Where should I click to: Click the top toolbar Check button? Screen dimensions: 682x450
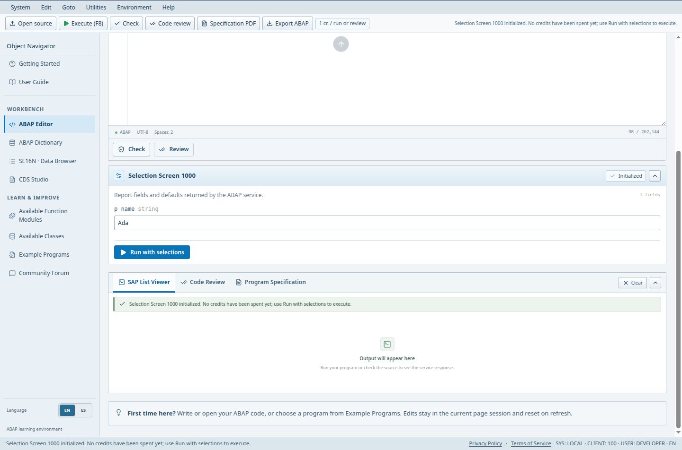[126, 23]
